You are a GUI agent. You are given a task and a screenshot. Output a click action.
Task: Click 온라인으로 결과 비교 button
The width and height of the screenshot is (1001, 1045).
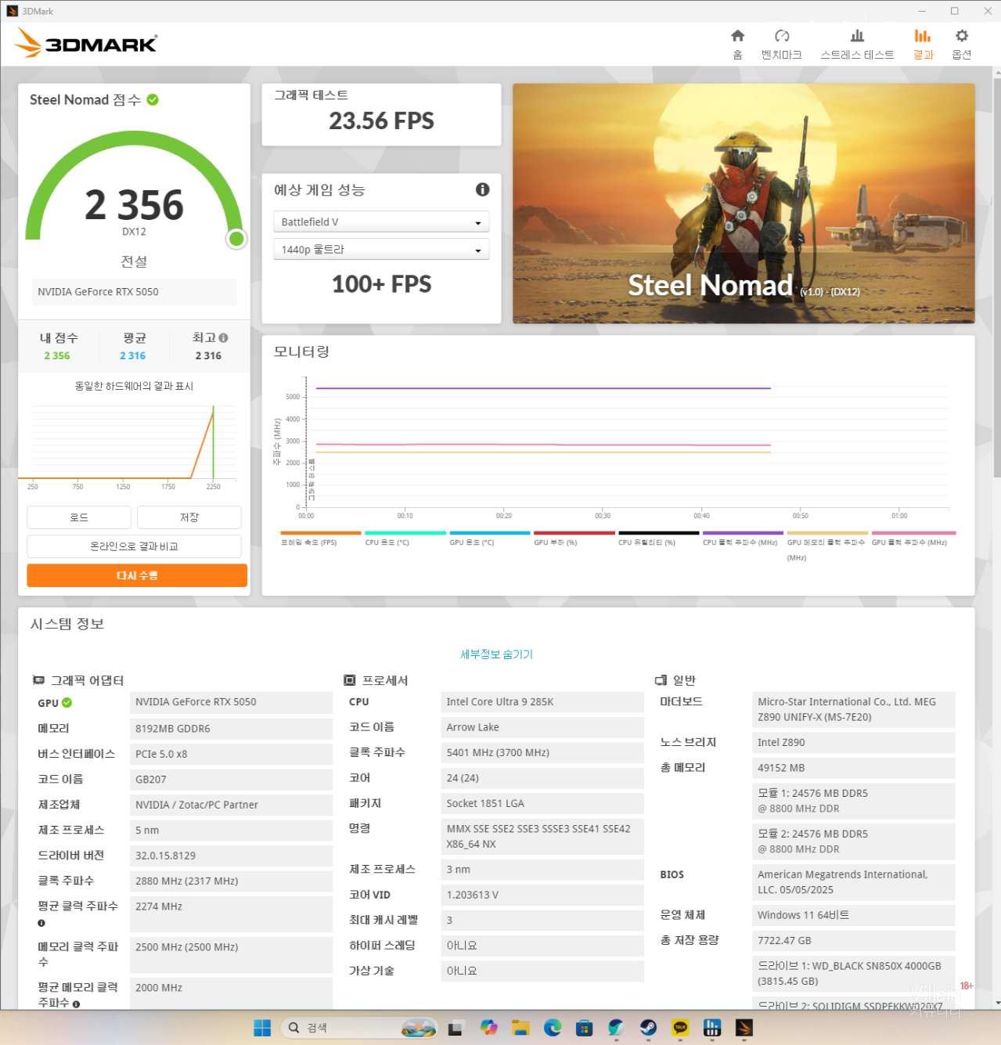(134, 546)
